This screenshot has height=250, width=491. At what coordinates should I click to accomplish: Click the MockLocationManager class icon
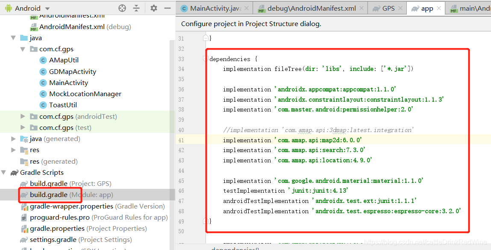point(44,94)
